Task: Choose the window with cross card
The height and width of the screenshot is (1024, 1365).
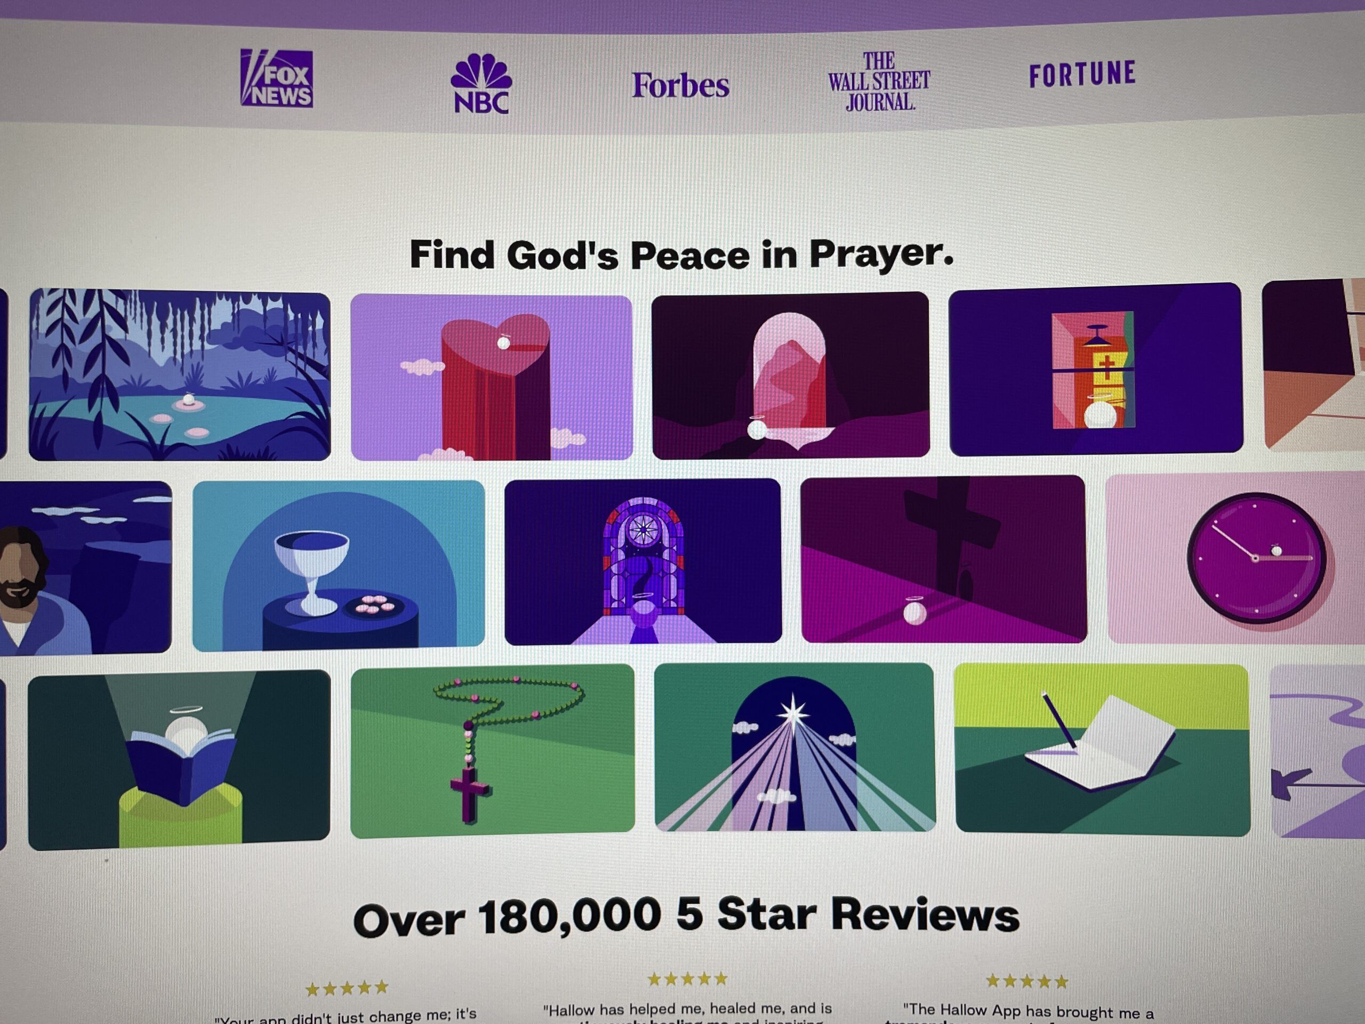Action: pos(1095,369)
